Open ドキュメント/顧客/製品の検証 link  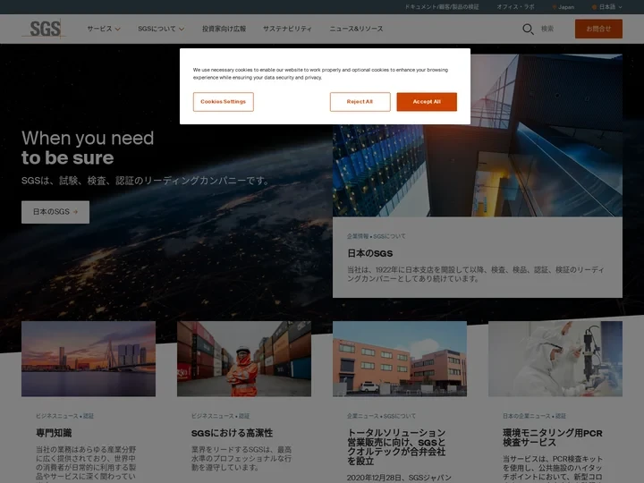(442, 7)
